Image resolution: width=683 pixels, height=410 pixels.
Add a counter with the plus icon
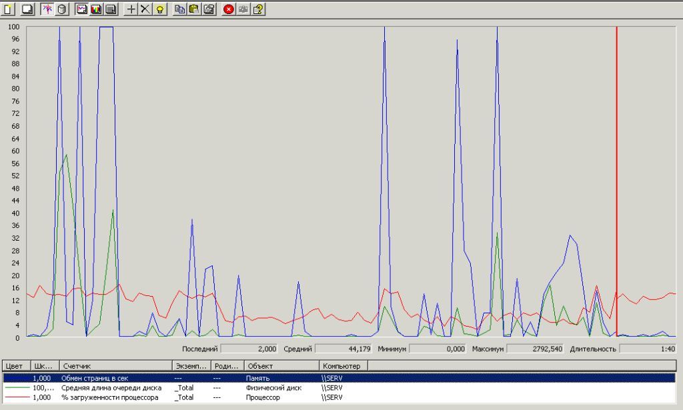[x=131, y=9]
